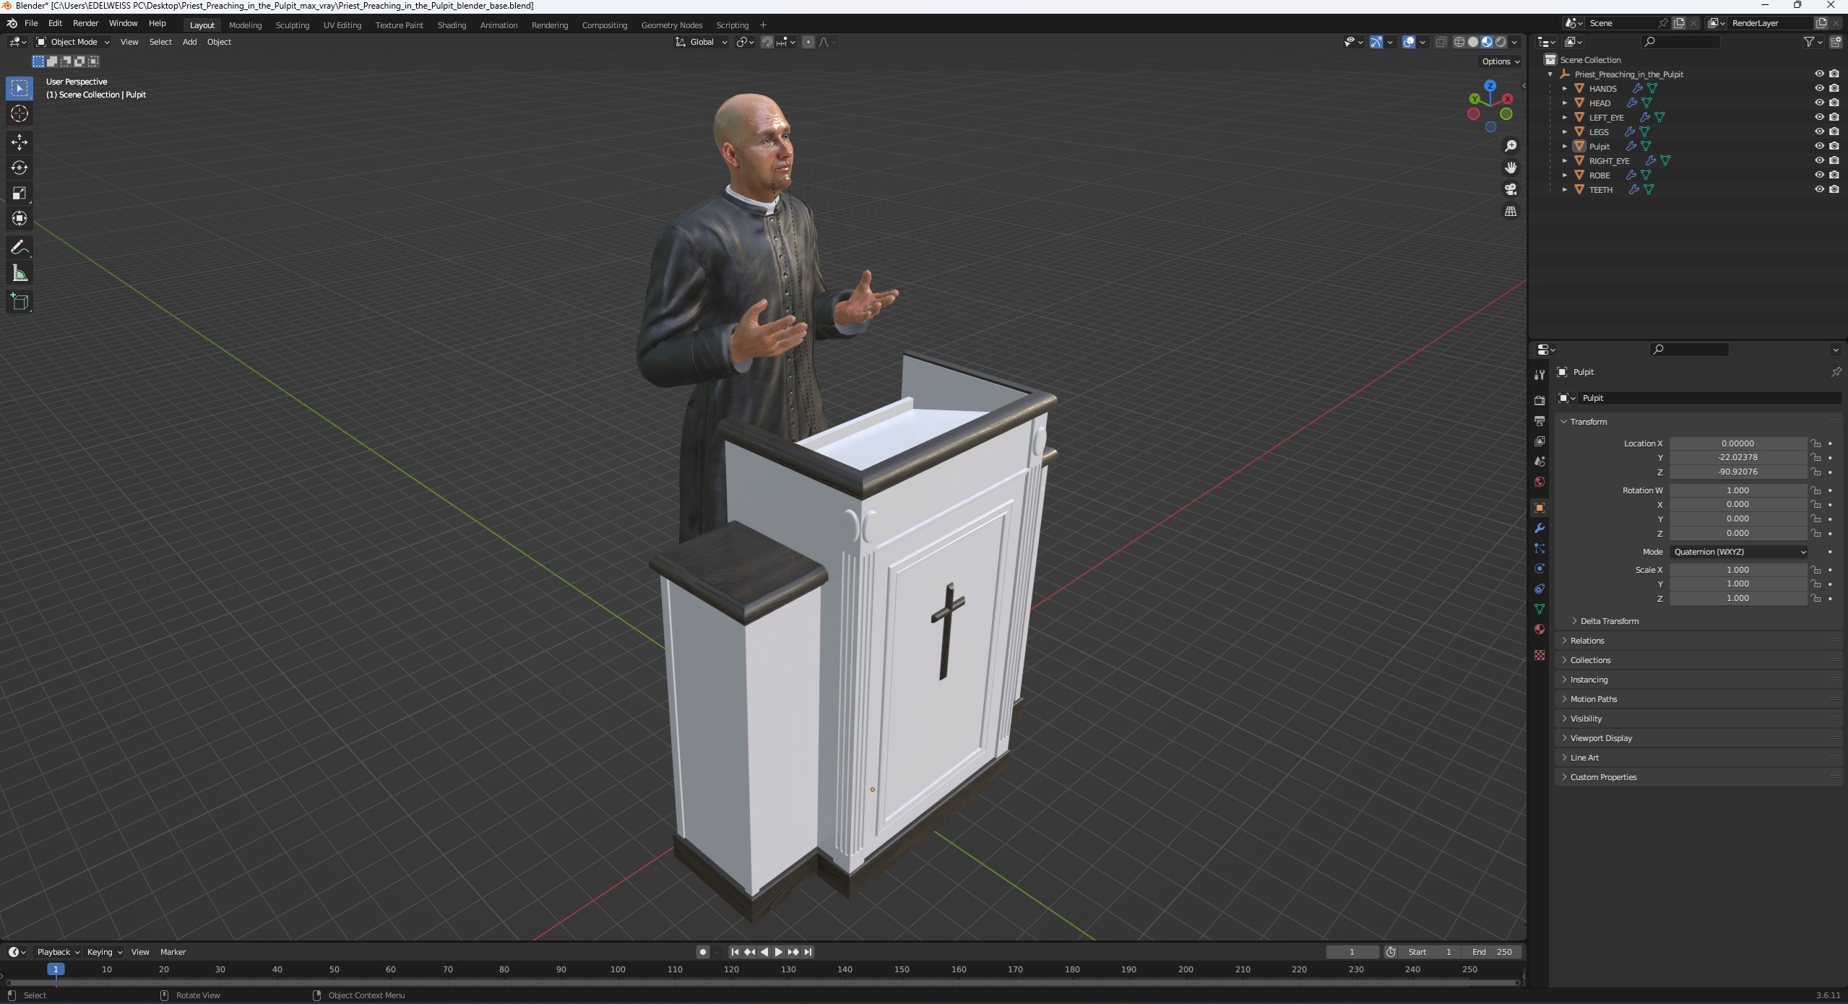Select the Move tool in toolbar

coord(19,139)
